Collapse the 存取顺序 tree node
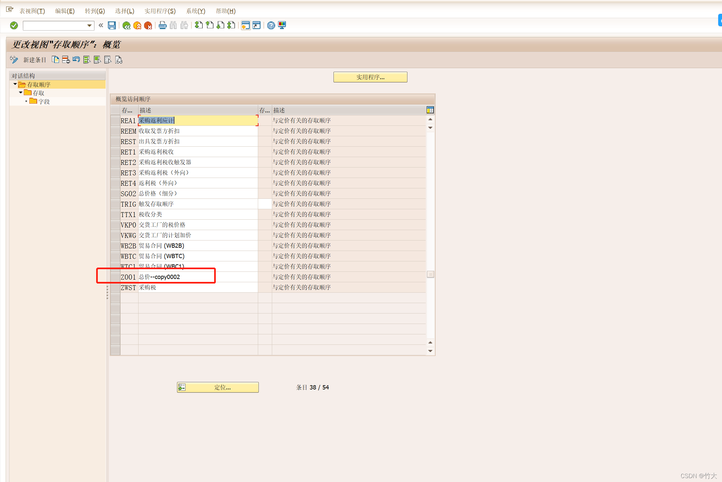 coord(15,84)
